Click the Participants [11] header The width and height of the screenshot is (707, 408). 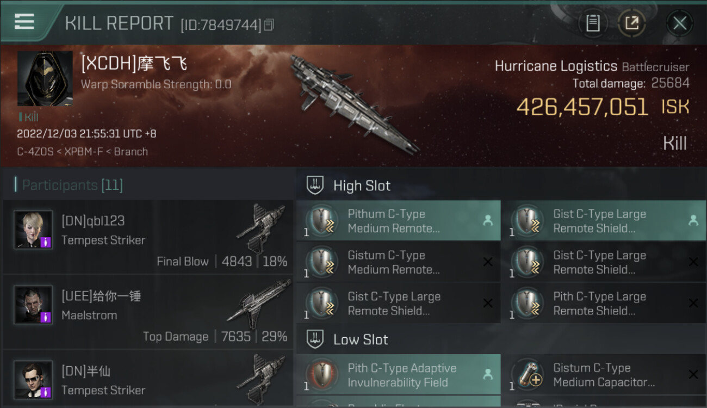(72, 185)
